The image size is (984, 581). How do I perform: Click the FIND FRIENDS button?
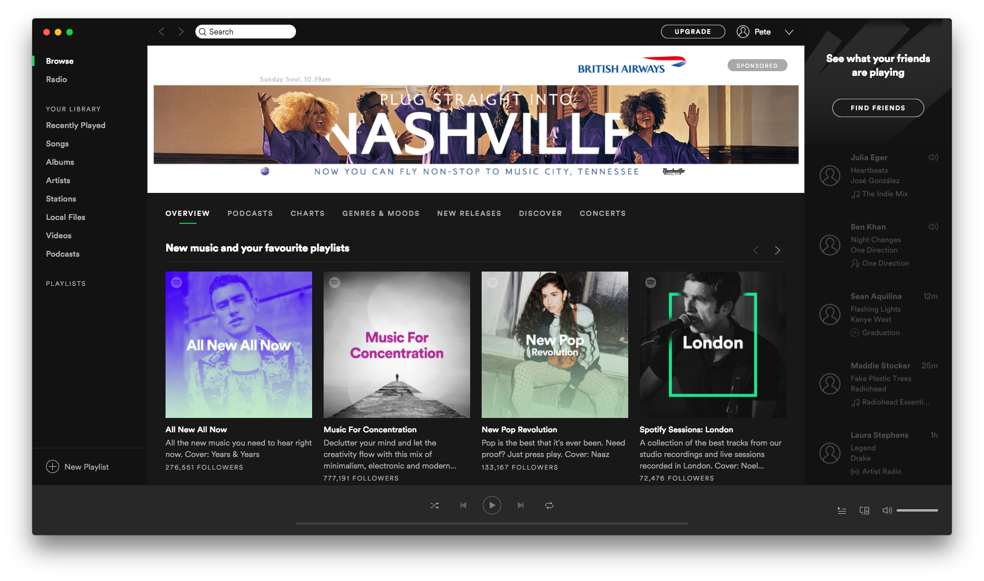pos(878,108)
